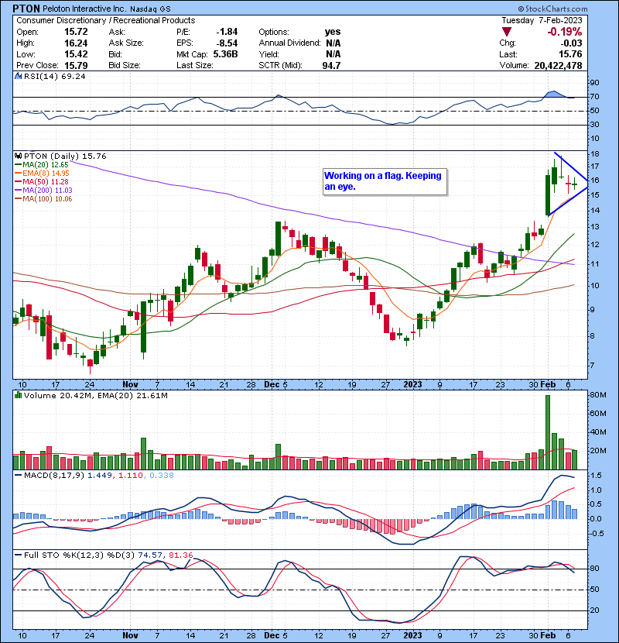Image resolution: width=619 pixels, height=643 pixels.
Task: Click the Volume value 20,422,478
Action: tap(558, 65)
